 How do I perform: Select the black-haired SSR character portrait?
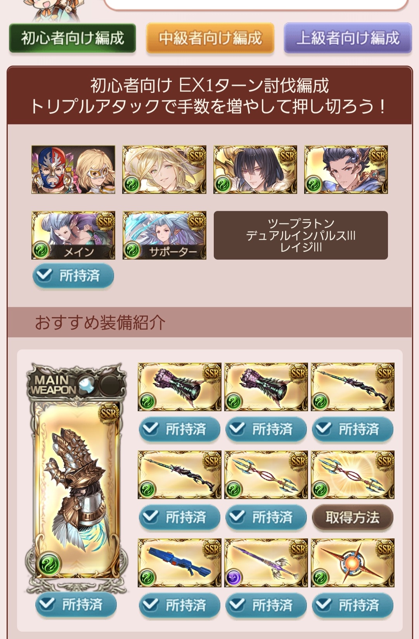click(255, 169)
